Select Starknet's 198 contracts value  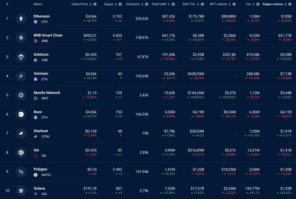pyautogui.click(x=145, y=133)
